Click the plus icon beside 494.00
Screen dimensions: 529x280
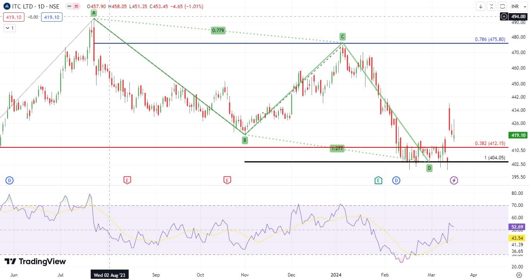504,16
